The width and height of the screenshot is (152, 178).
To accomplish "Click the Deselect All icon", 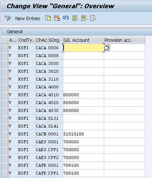I will 93,18.
